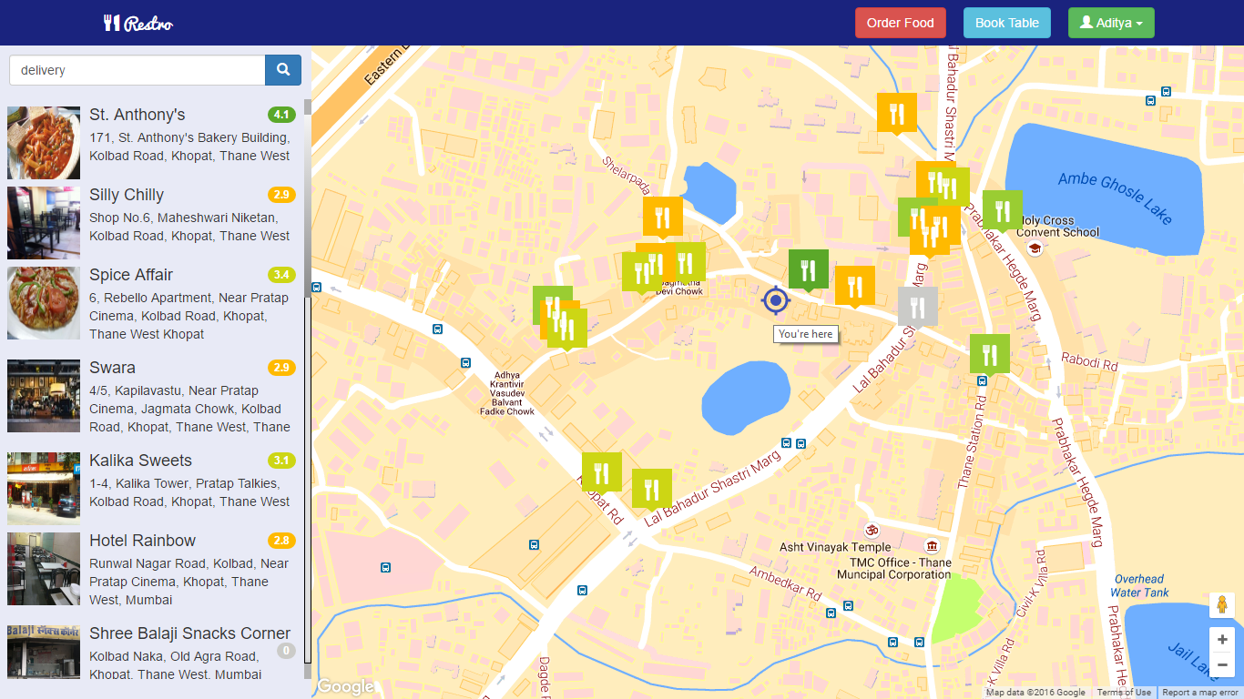Viewport: 1244px width, 699px height.
Task: Click the Book Table button
Action: click(1007, 23)
